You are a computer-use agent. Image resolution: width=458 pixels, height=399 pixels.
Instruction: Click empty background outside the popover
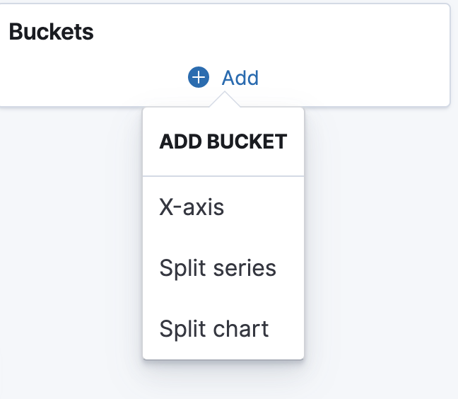point(380,234)
